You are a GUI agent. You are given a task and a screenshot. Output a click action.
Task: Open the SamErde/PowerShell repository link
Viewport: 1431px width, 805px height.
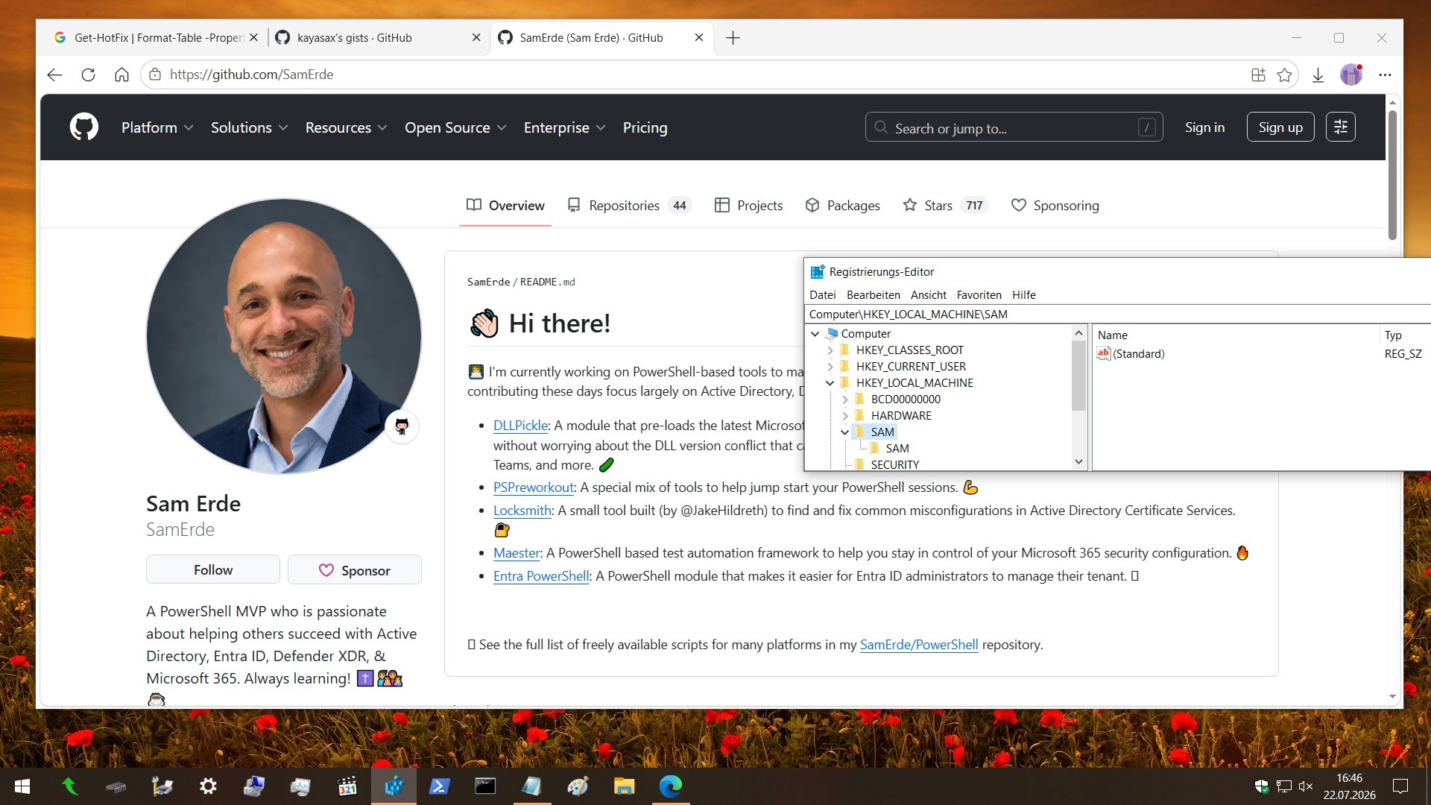919,645
